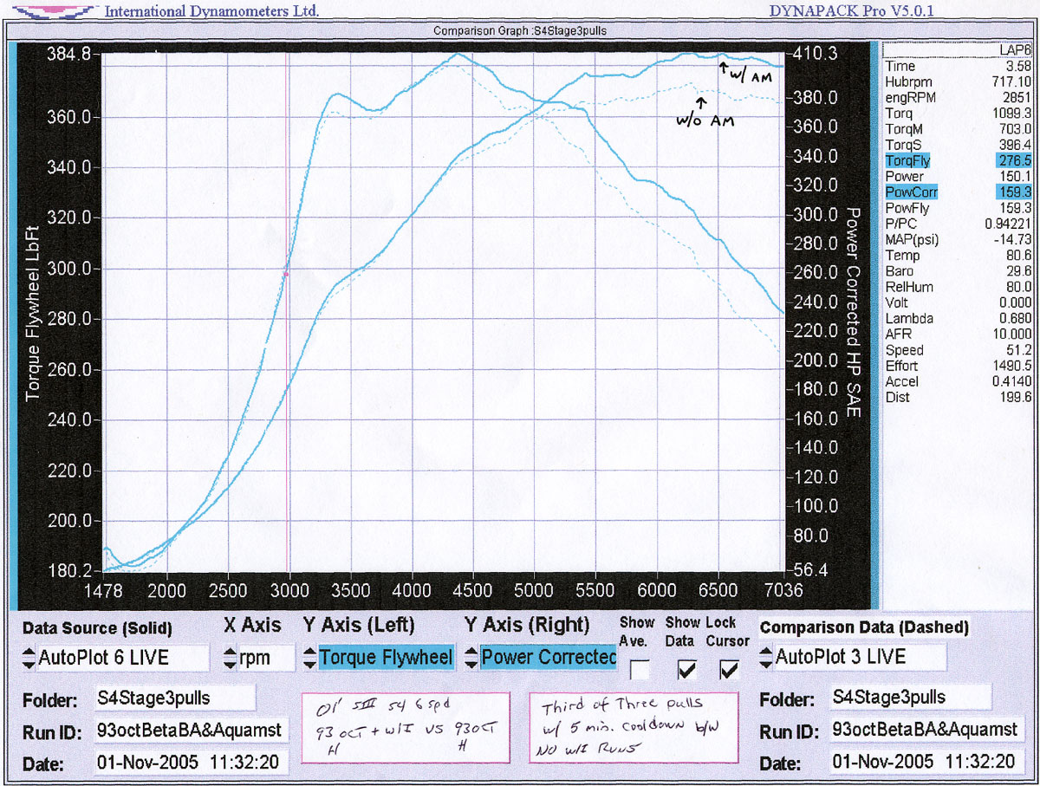Enable the Show Ave. checkbox
This screenshot has width=1040, height=786.
(640, 669)
